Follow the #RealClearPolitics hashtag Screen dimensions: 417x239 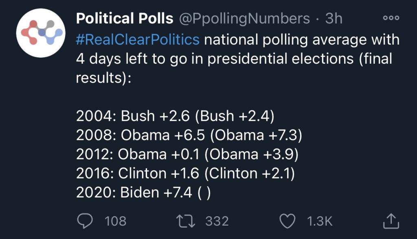(x=138, y=39)
